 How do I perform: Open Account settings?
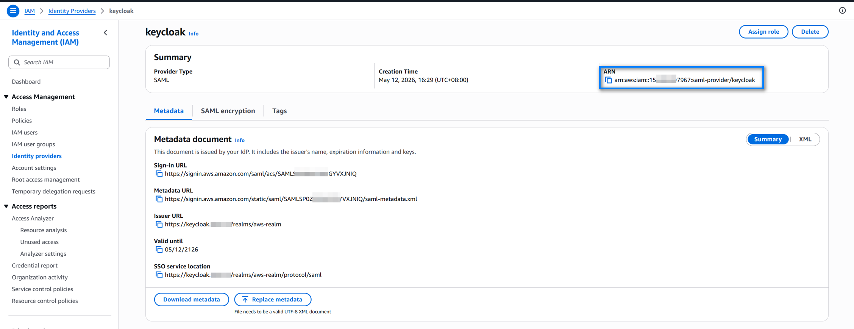pos(34,168)
